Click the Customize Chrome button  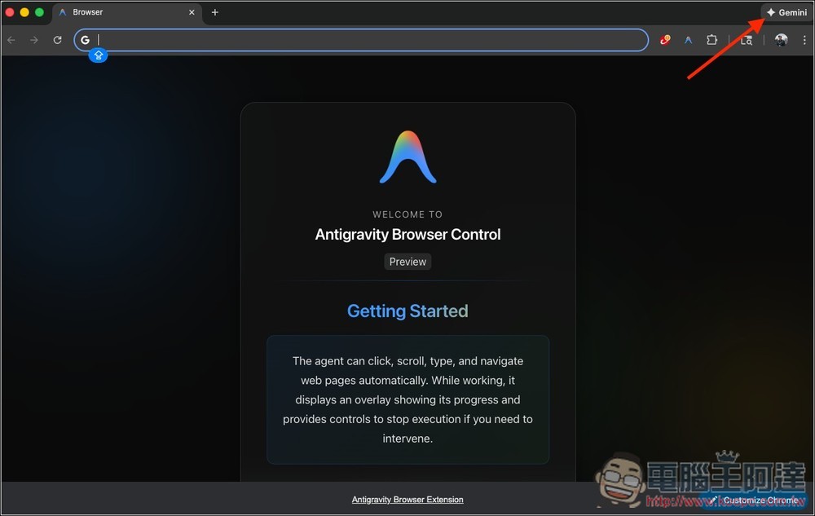[x=754, y=500]
